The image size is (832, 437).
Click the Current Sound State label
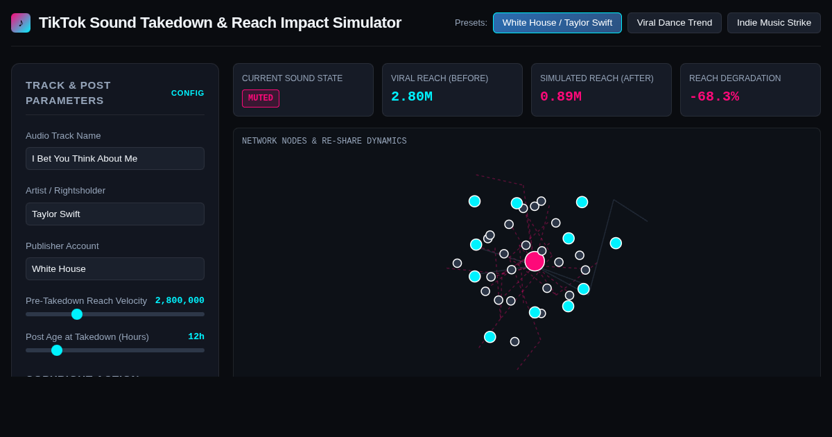point(292,78)
